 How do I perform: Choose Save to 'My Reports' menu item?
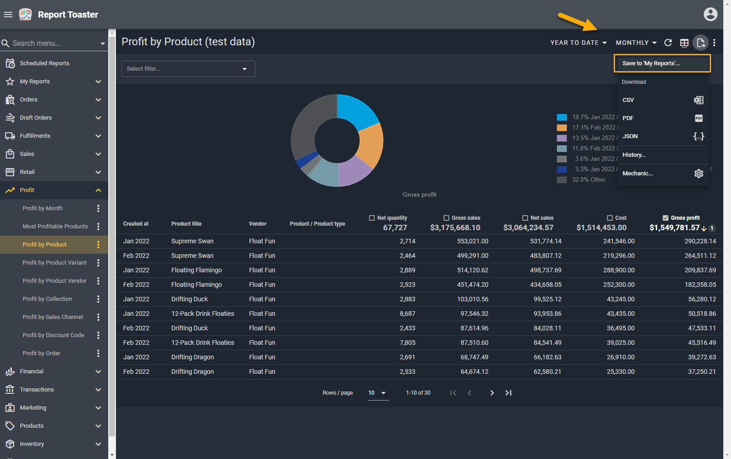[662, 63]
